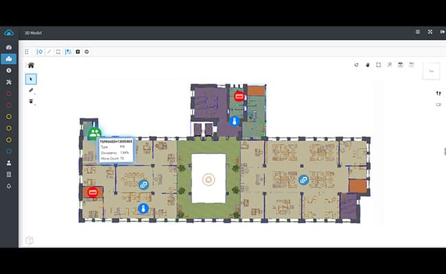Open the notifications bell in sidebar
This screenshot has height=274, width=446.
pyautogui.click(x=8, y=186)
